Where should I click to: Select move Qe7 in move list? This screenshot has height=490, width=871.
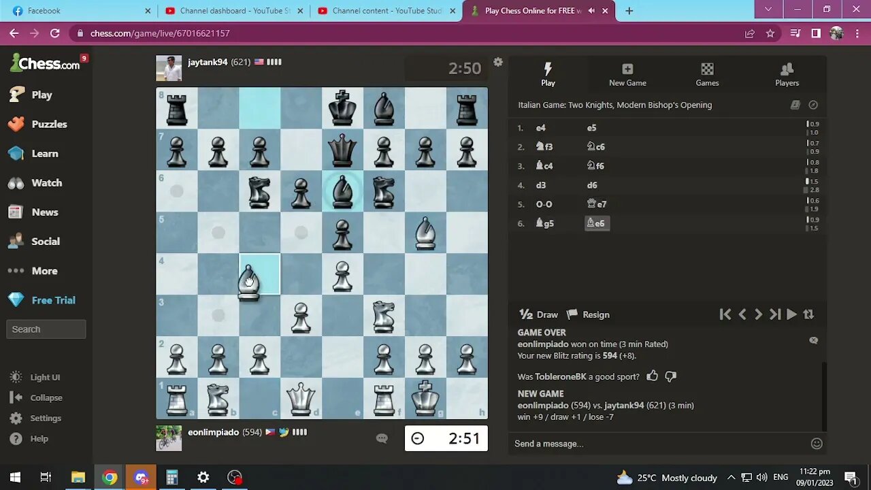(x=597, y=204)
